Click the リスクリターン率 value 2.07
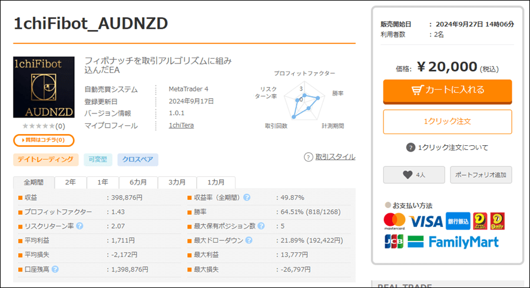The width and height of the screenshot is (530, 288). pyautogui.click(x=118, y=226)
